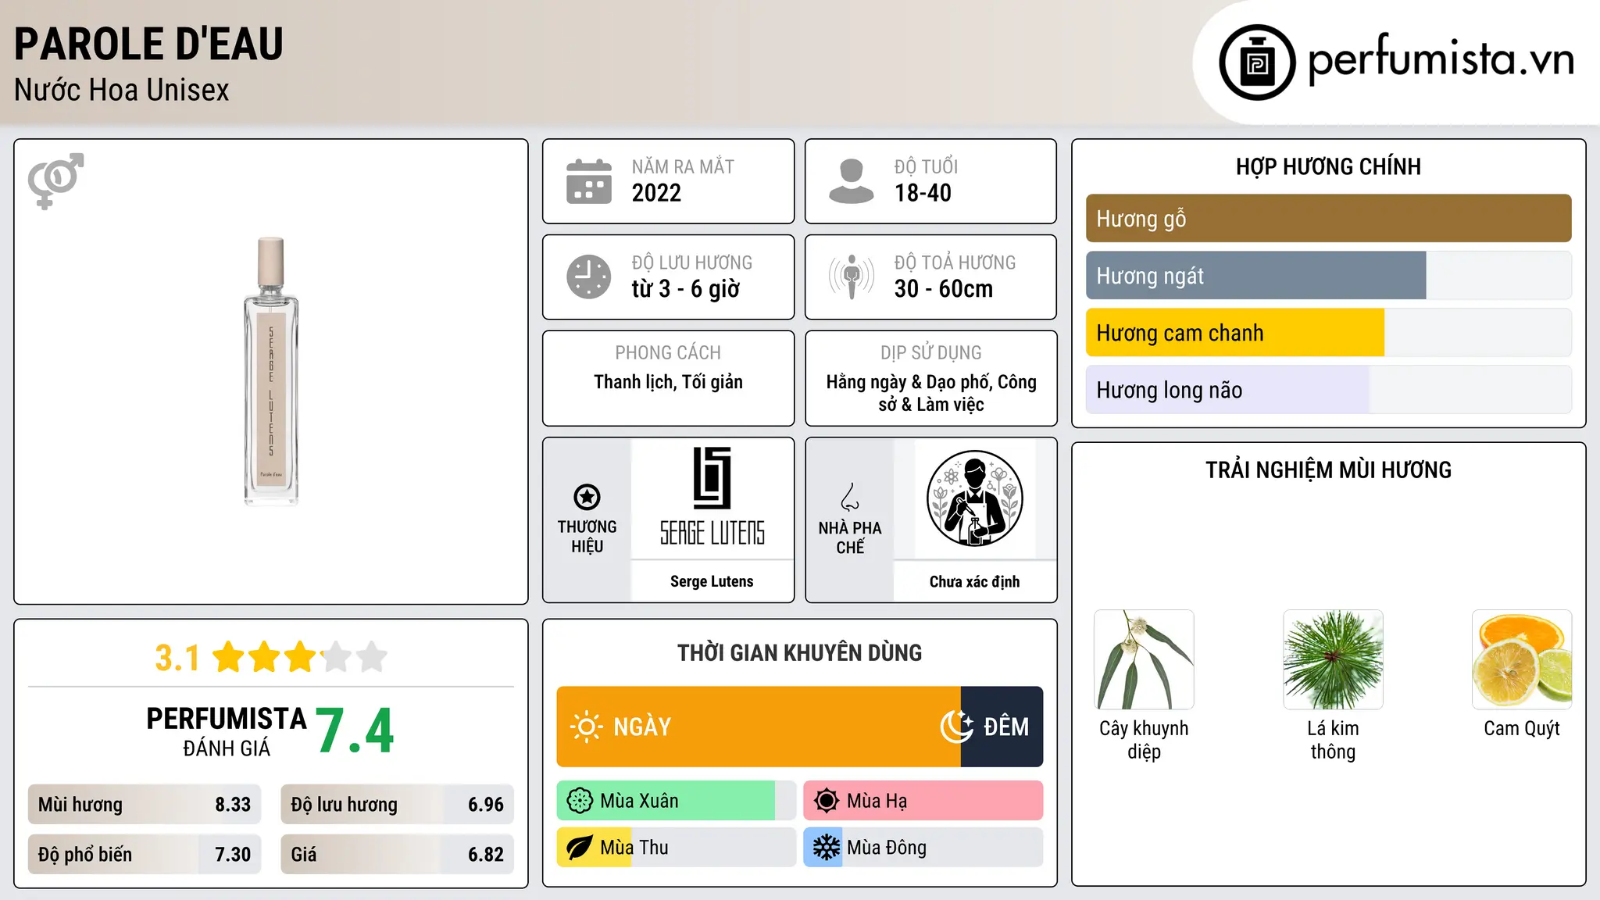Open the Serge Lutens brand name link
This screenshot has width=1600, height=900.
[712, 581]
